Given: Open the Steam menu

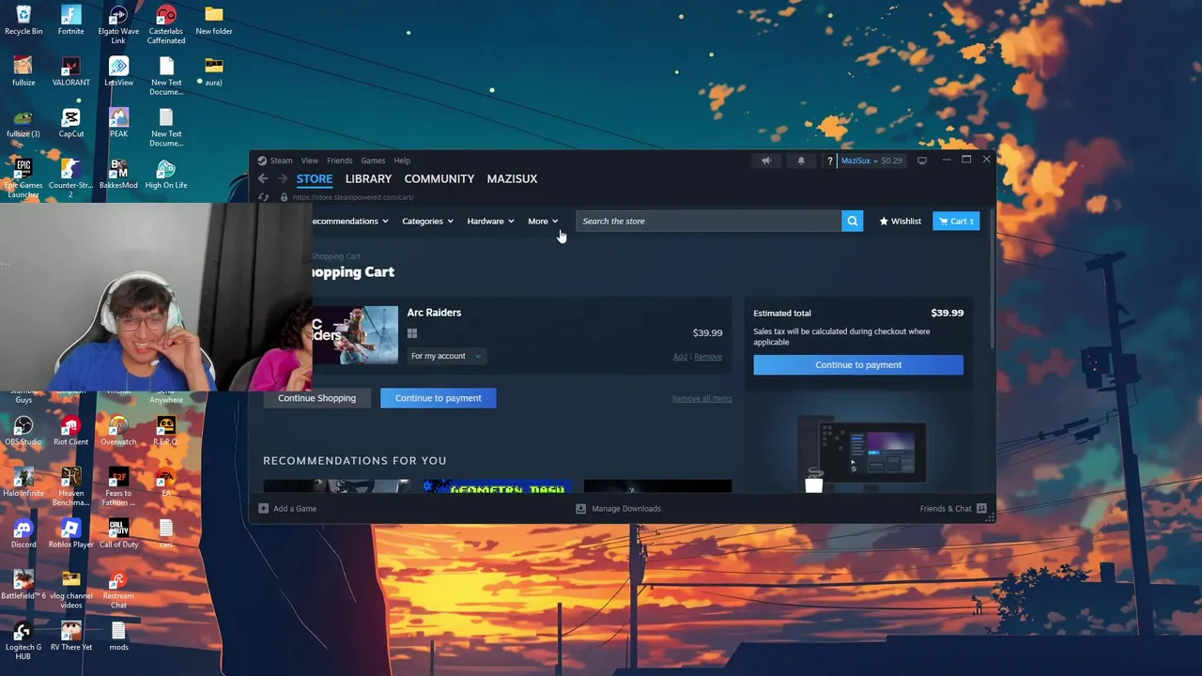Looking at the screenshot, I should [x=281, y=161].
